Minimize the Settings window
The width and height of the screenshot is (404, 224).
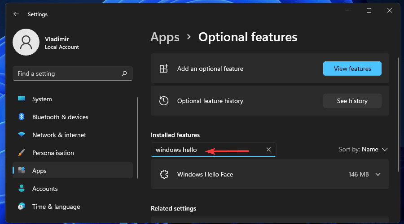pyautogui.click(x=348, y=10)
